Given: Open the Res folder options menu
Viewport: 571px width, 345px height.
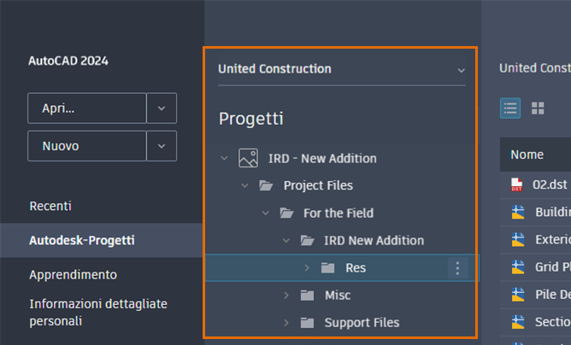Looking at the screenshot, I should pos(457,268).
